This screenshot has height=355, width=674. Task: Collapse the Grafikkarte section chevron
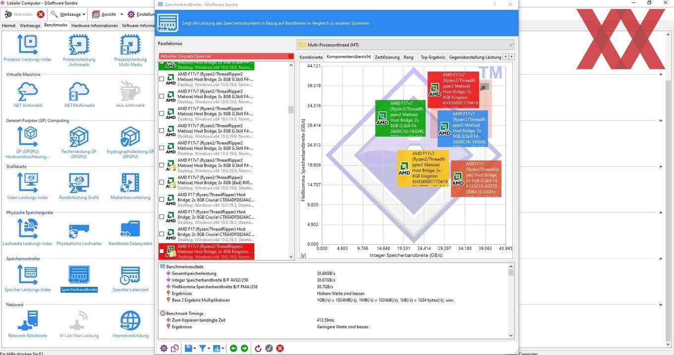[x=661, y=167]
